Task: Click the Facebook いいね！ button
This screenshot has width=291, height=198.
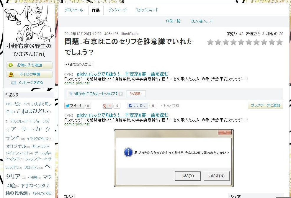Action: coord(137,106)
